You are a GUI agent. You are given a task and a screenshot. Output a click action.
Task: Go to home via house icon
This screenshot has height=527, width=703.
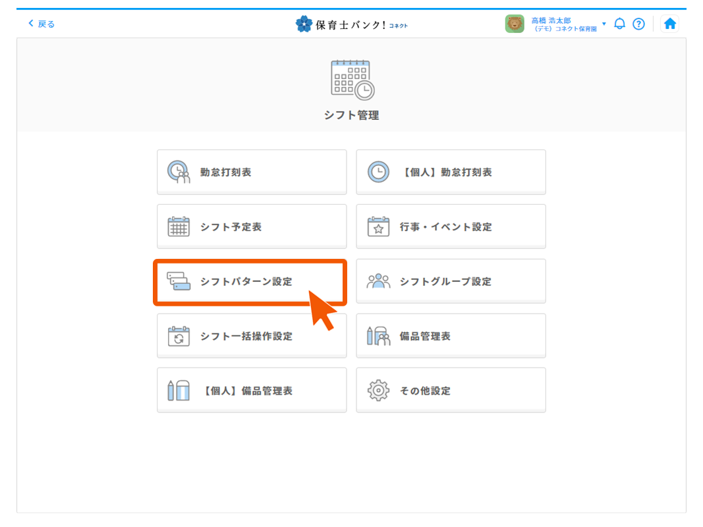(x=669, y=24)
